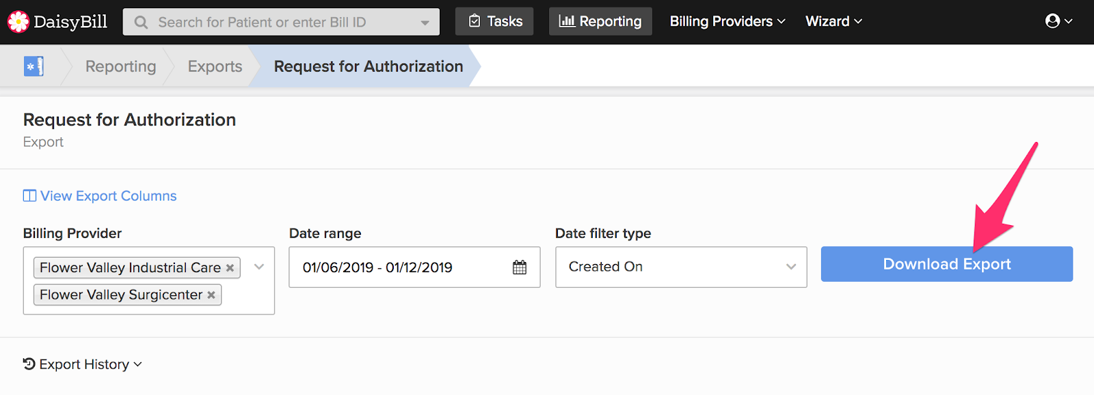
Task: Open the user account avatar menu
Action: click(x=1058, y=21)
